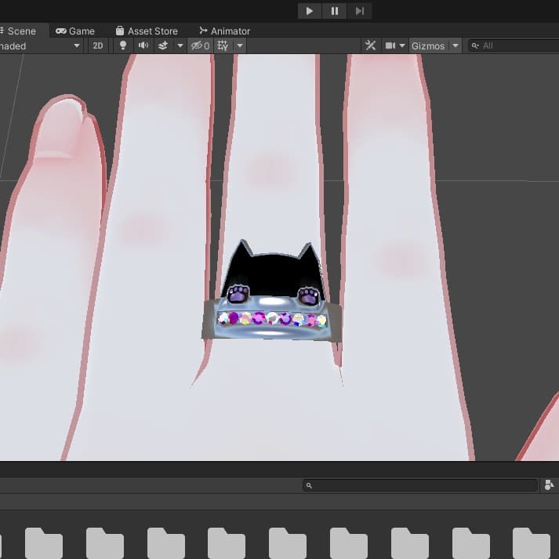Toggle 2D view mode
Screen dimensions: 559x559
click(98, 46)
